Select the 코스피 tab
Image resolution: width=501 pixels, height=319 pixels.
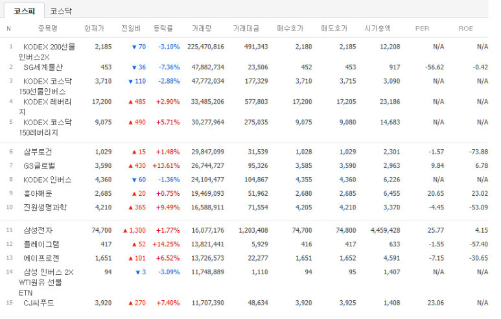(24, 11)
